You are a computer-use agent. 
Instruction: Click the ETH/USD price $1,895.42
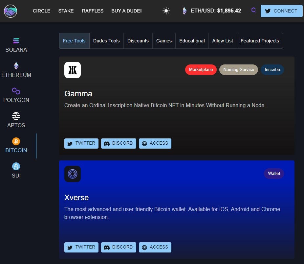click(229, 11)
